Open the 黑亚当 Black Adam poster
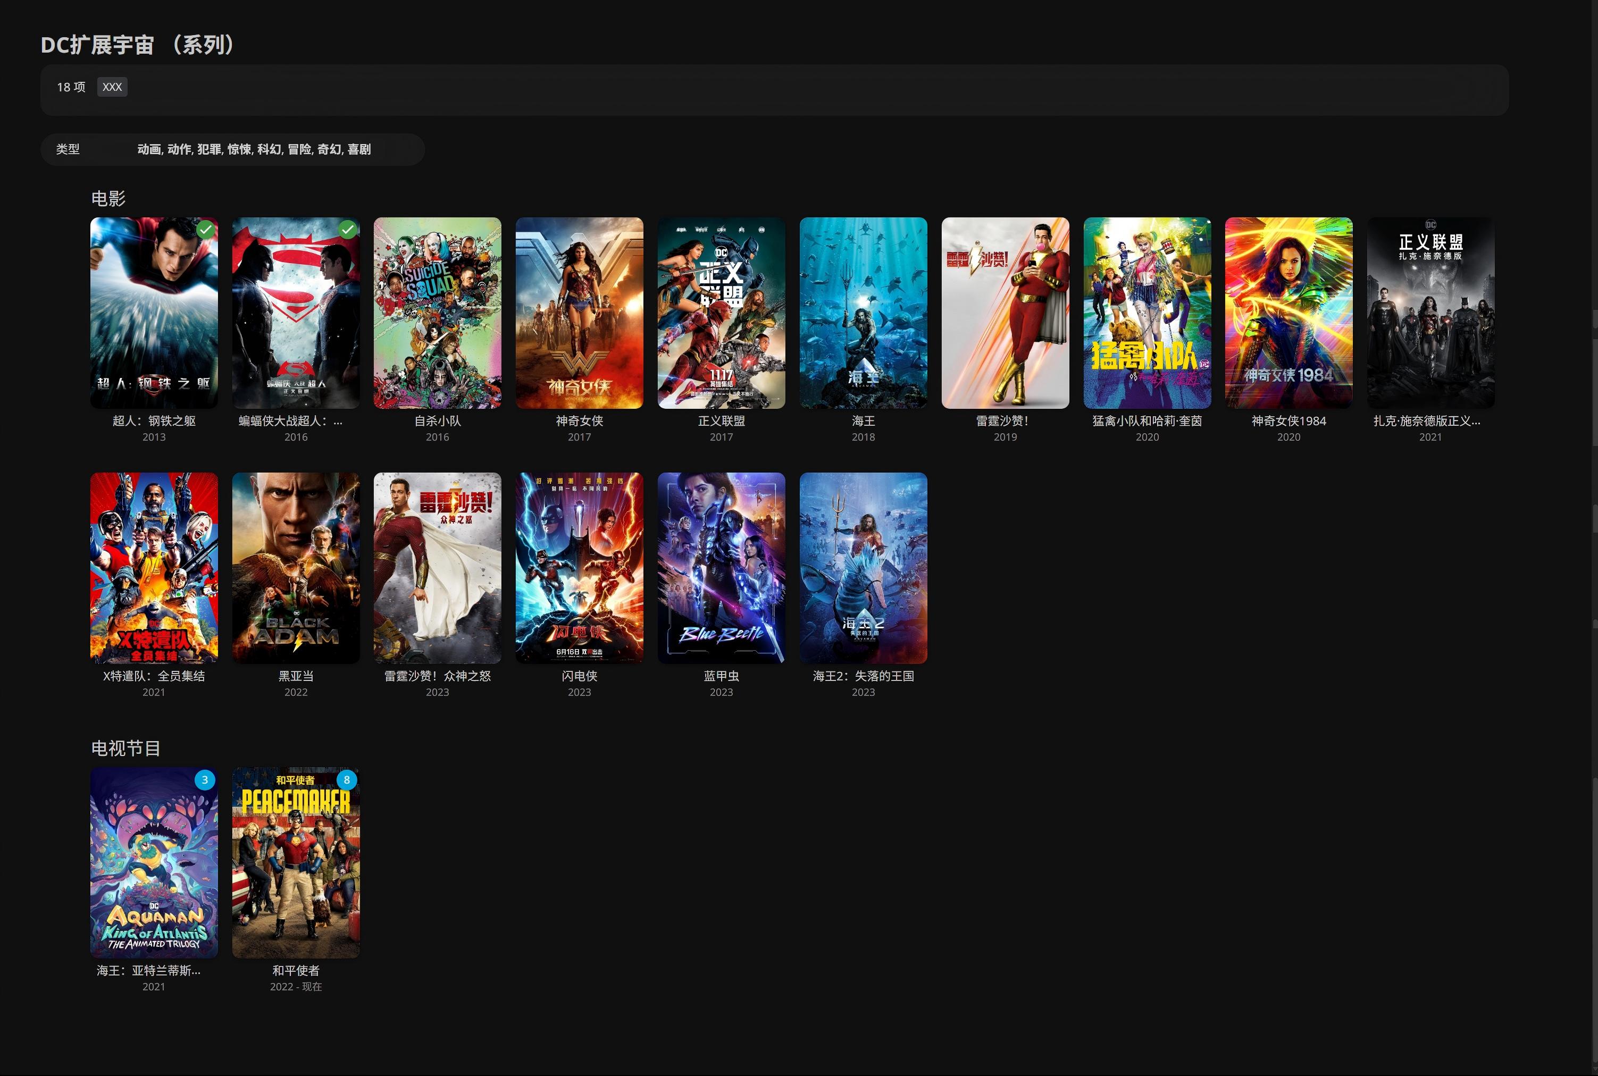1598x1076 pixels. [x=296, y=568]
